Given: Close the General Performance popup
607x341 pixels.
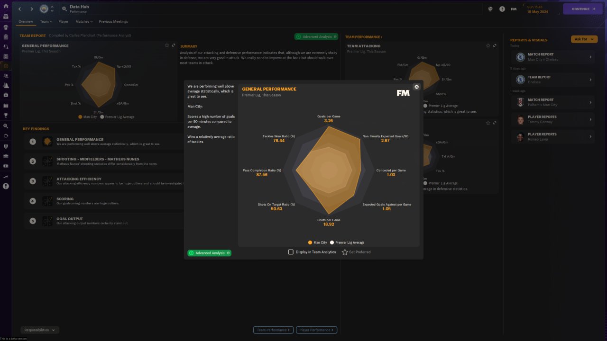Looking at the screenshot, I should [x=416, y=87].
